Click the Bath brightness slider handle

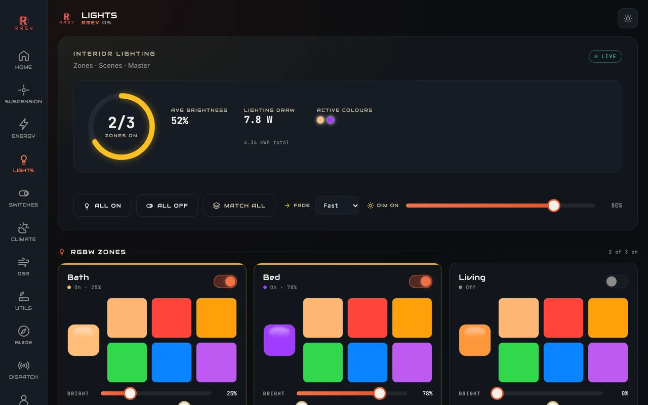(130, 393)
